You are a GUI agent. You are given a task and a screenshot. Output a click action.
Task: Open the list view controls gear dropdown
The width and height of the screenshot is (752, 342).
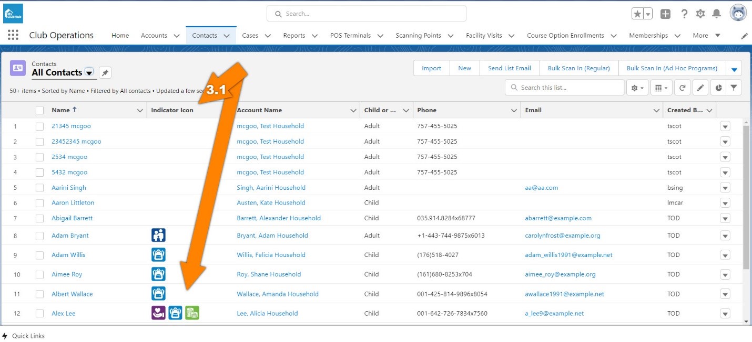(637, 88)
